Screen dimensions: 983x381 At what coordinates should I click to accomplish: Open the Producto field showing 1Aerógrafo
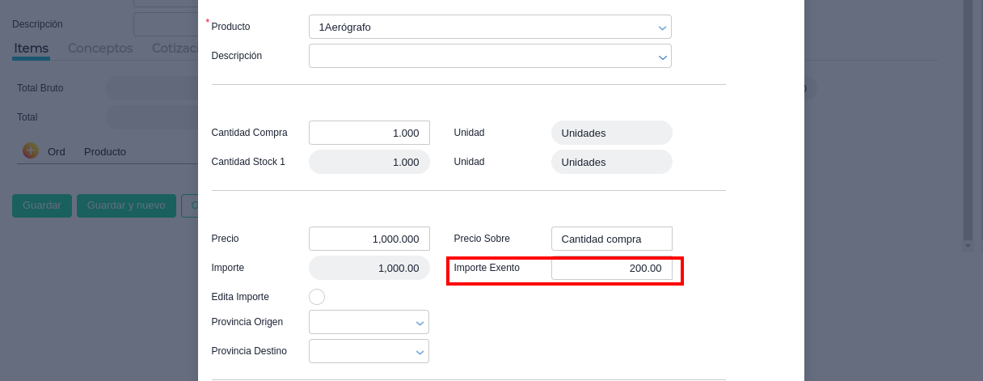coord(481,28)
